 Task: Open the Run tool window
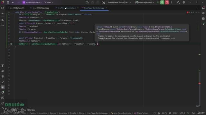(3, 82)
